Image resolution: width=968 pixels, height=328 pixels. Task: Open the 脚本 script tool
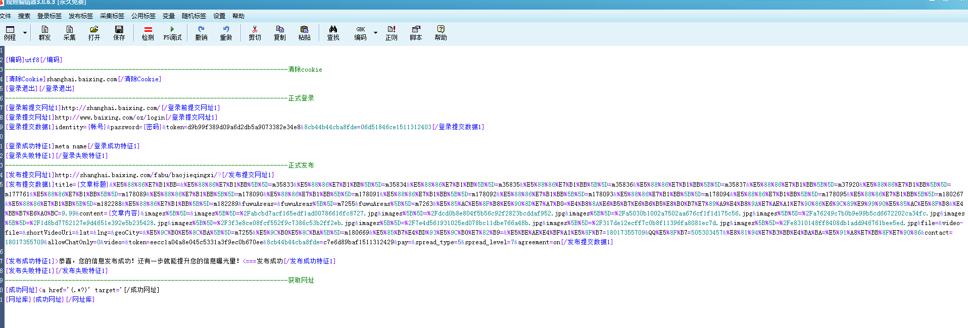415,33
